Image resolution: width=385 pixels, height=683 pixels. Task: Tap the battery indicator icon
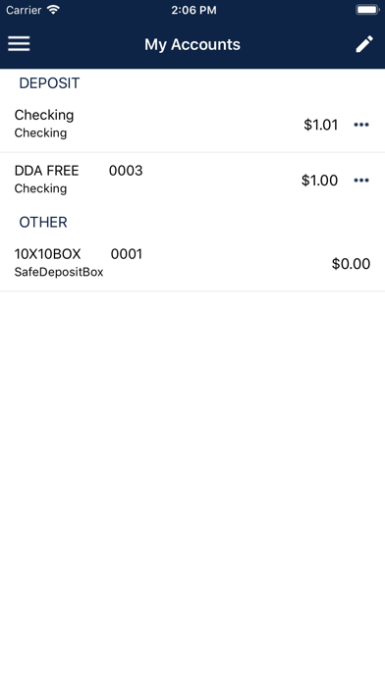point(367,10)
